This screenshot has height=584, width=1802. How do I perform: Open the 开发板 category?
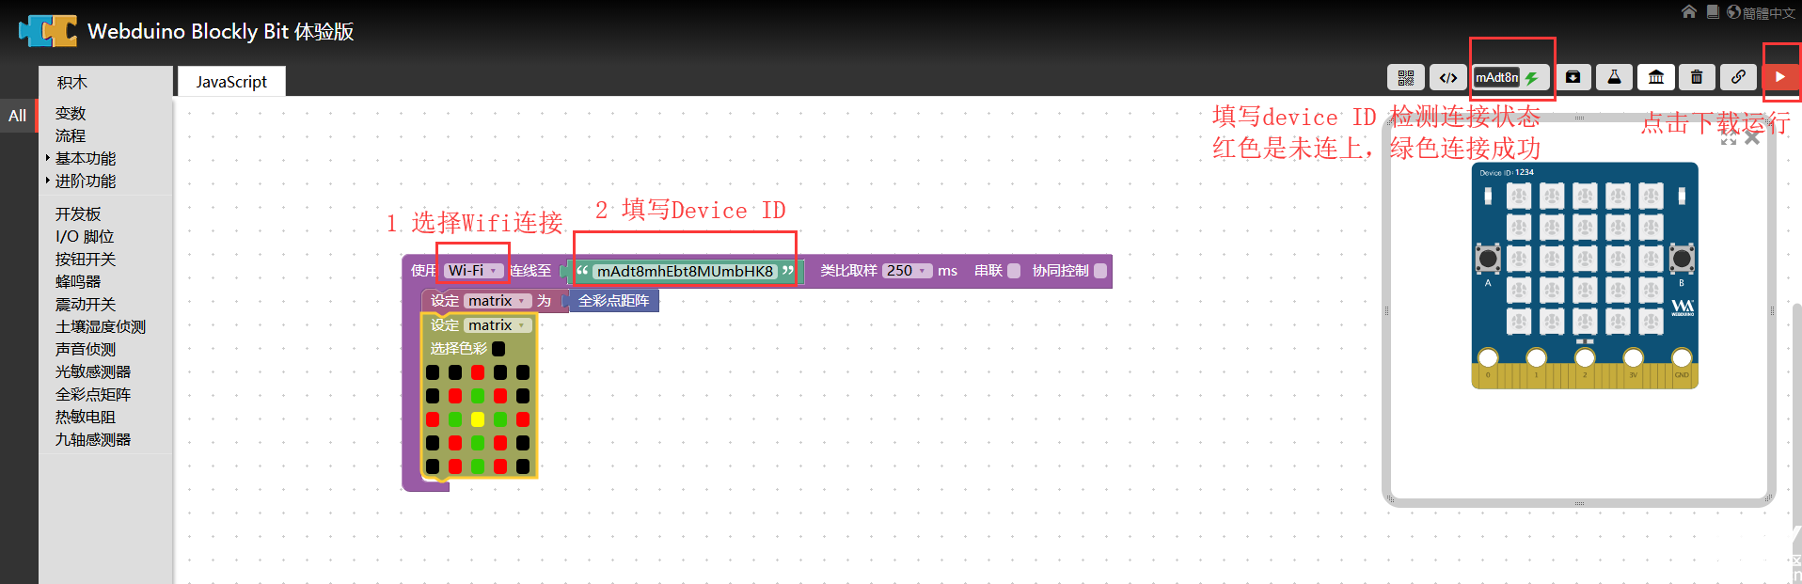tap(78, 213)
